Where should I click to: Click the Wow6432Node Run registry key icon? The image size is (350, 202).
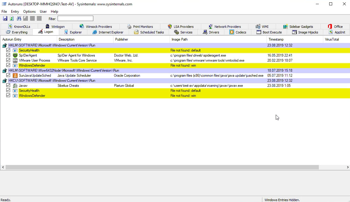coord(4,70)
